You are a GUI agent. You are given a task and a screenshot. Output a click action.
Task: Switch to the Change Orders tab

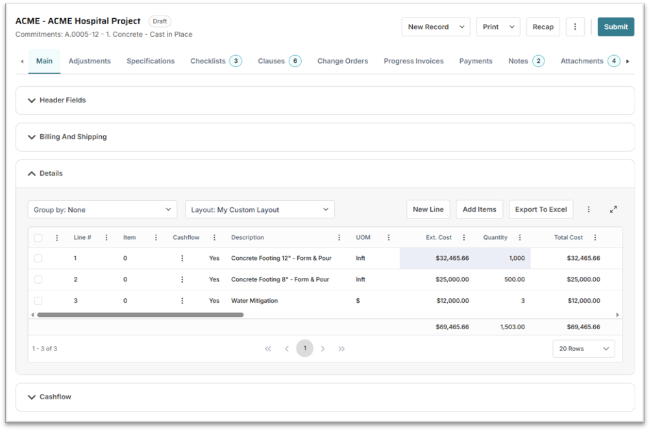[342, 61]
